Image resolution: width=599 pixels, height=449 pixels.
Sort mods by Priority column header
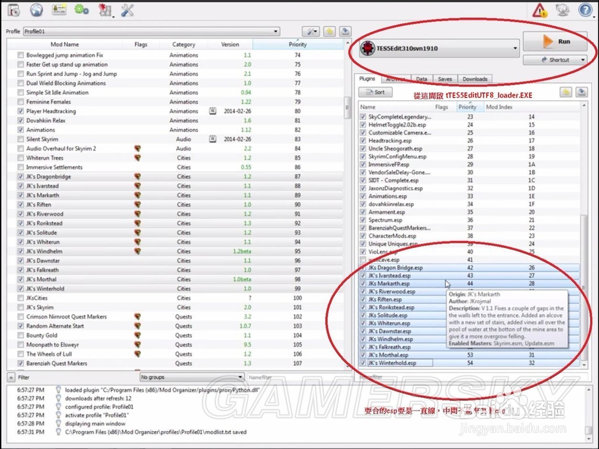(298, 44)
